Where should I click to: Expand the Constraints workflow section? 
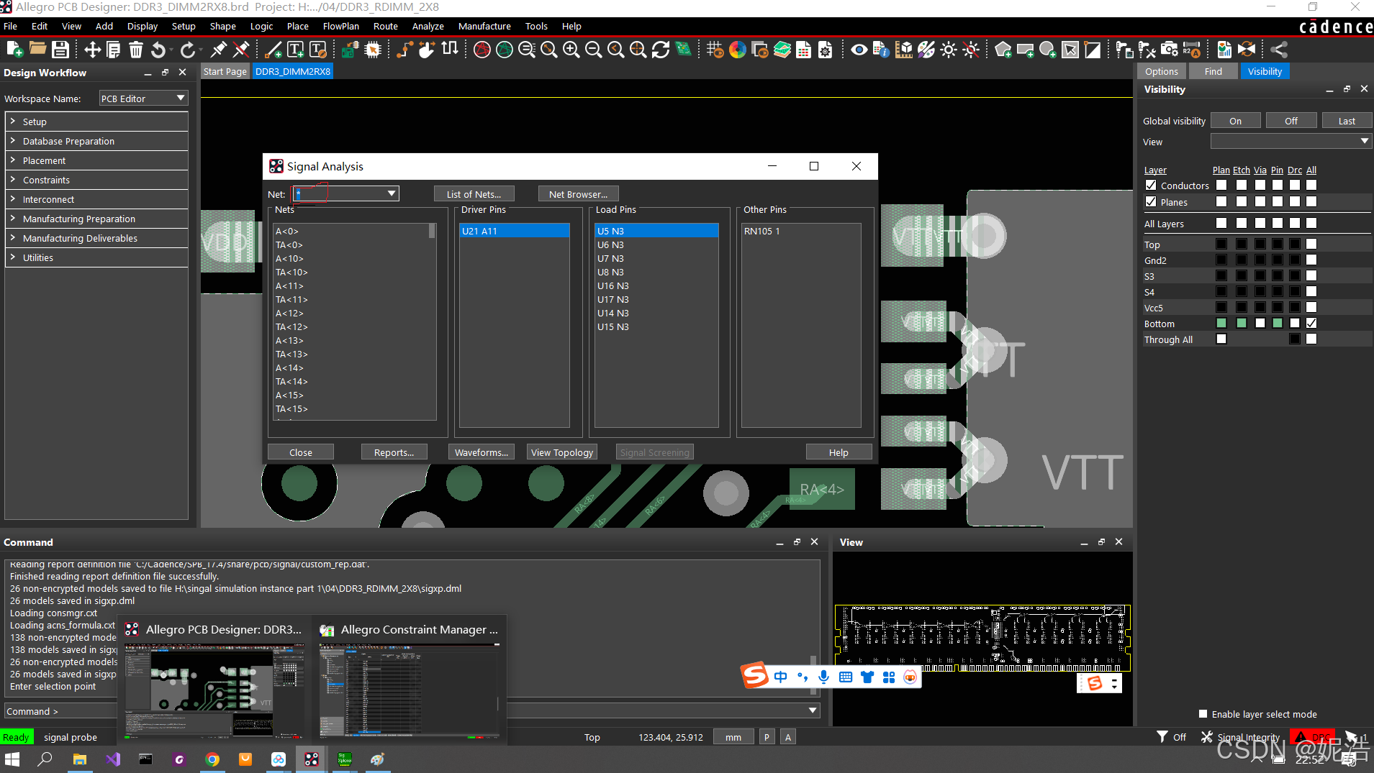point(96,180)
